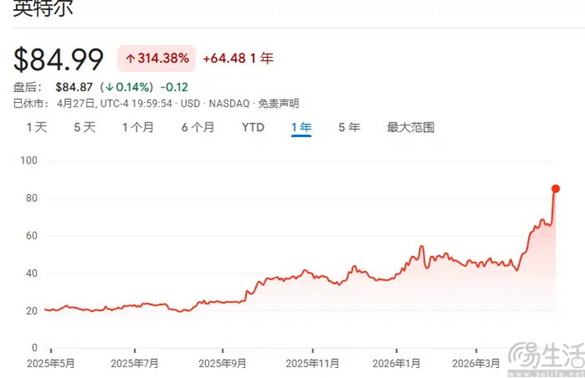Click the after-hours change 0.14% text
The height and width of the screenshot is (378, 585).
pyautogui.click(x=129, y=87)
